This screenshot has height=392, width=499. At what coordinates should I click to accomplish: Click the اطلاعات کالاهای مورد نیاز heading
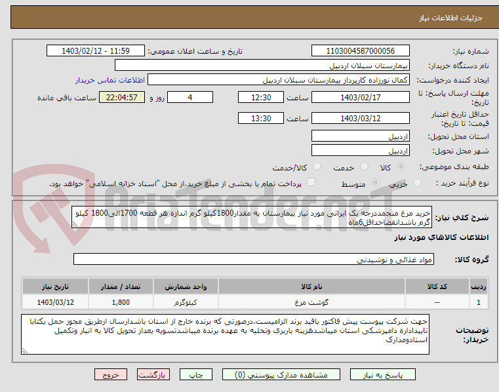point(441,237)
